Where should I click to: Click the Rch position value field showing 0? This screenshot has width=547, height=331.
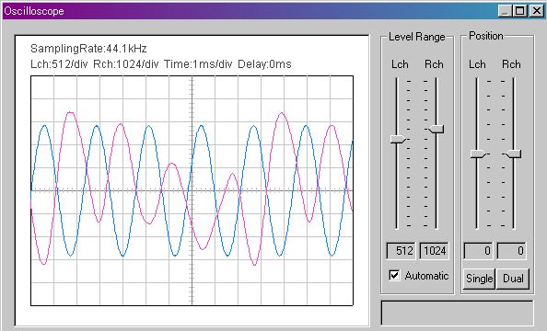pos(511,250)
